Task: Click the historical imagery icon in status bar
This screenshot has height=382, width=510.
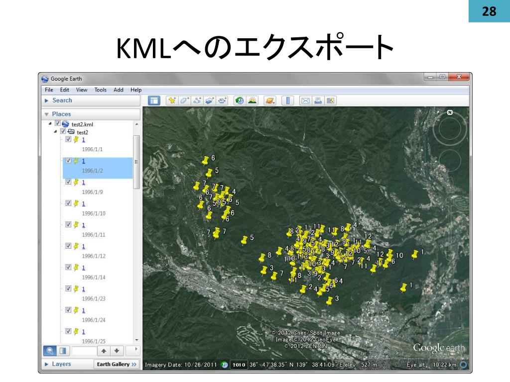Action: coord(225,365)
